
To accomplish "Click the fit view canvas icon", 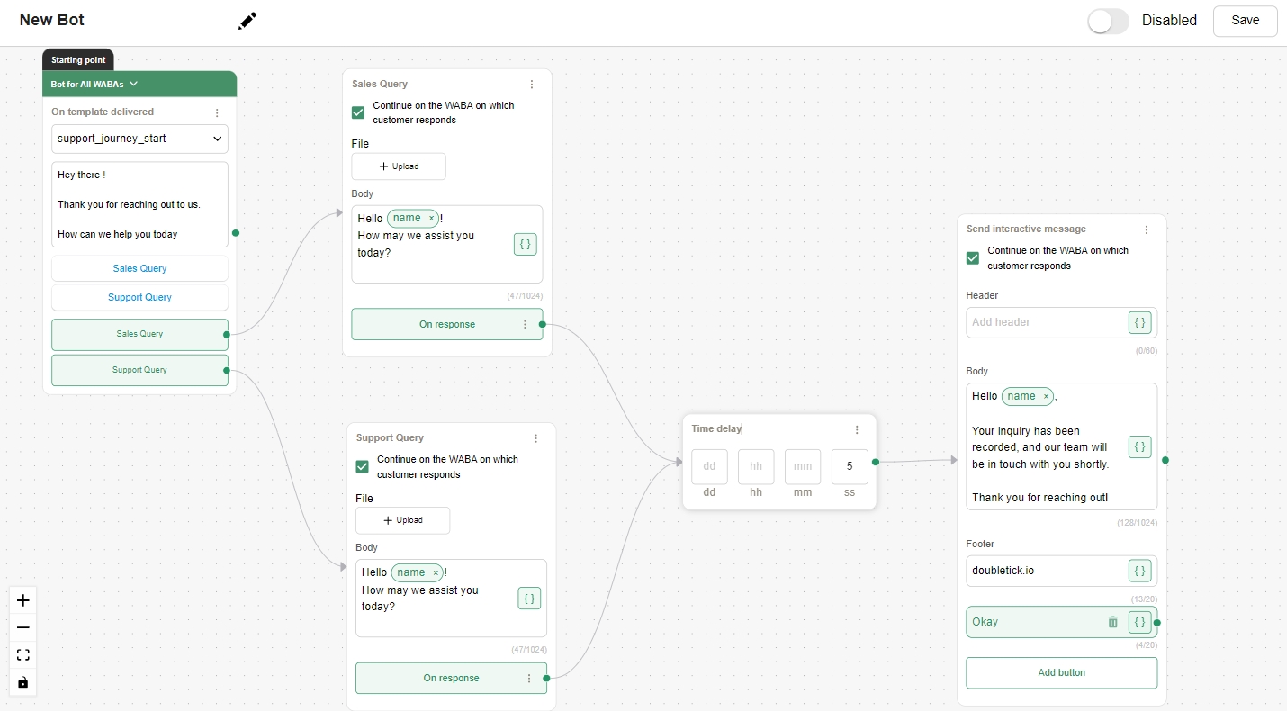I will 23,655.
